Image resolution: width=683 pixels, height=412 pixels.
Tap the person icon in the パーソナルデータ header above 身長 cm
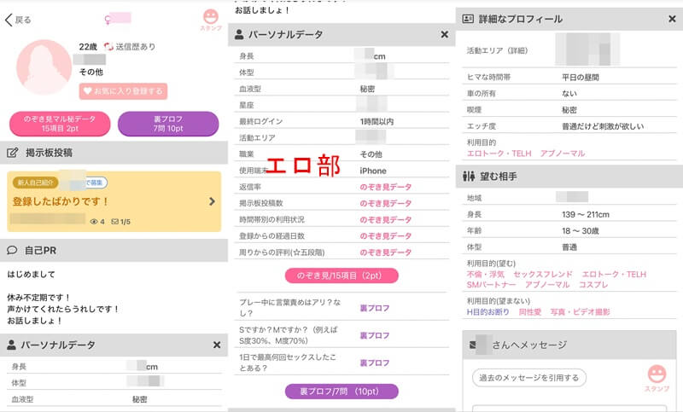pyautogui.click(x=11, y=345)
